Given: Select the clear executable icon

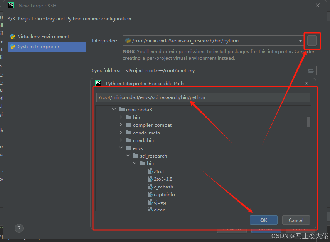Looking at the screenshot, I should point(150,209).
